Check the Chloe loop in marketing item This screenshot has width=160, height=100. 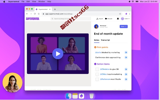pyautogui.click(x=97, y=74)
